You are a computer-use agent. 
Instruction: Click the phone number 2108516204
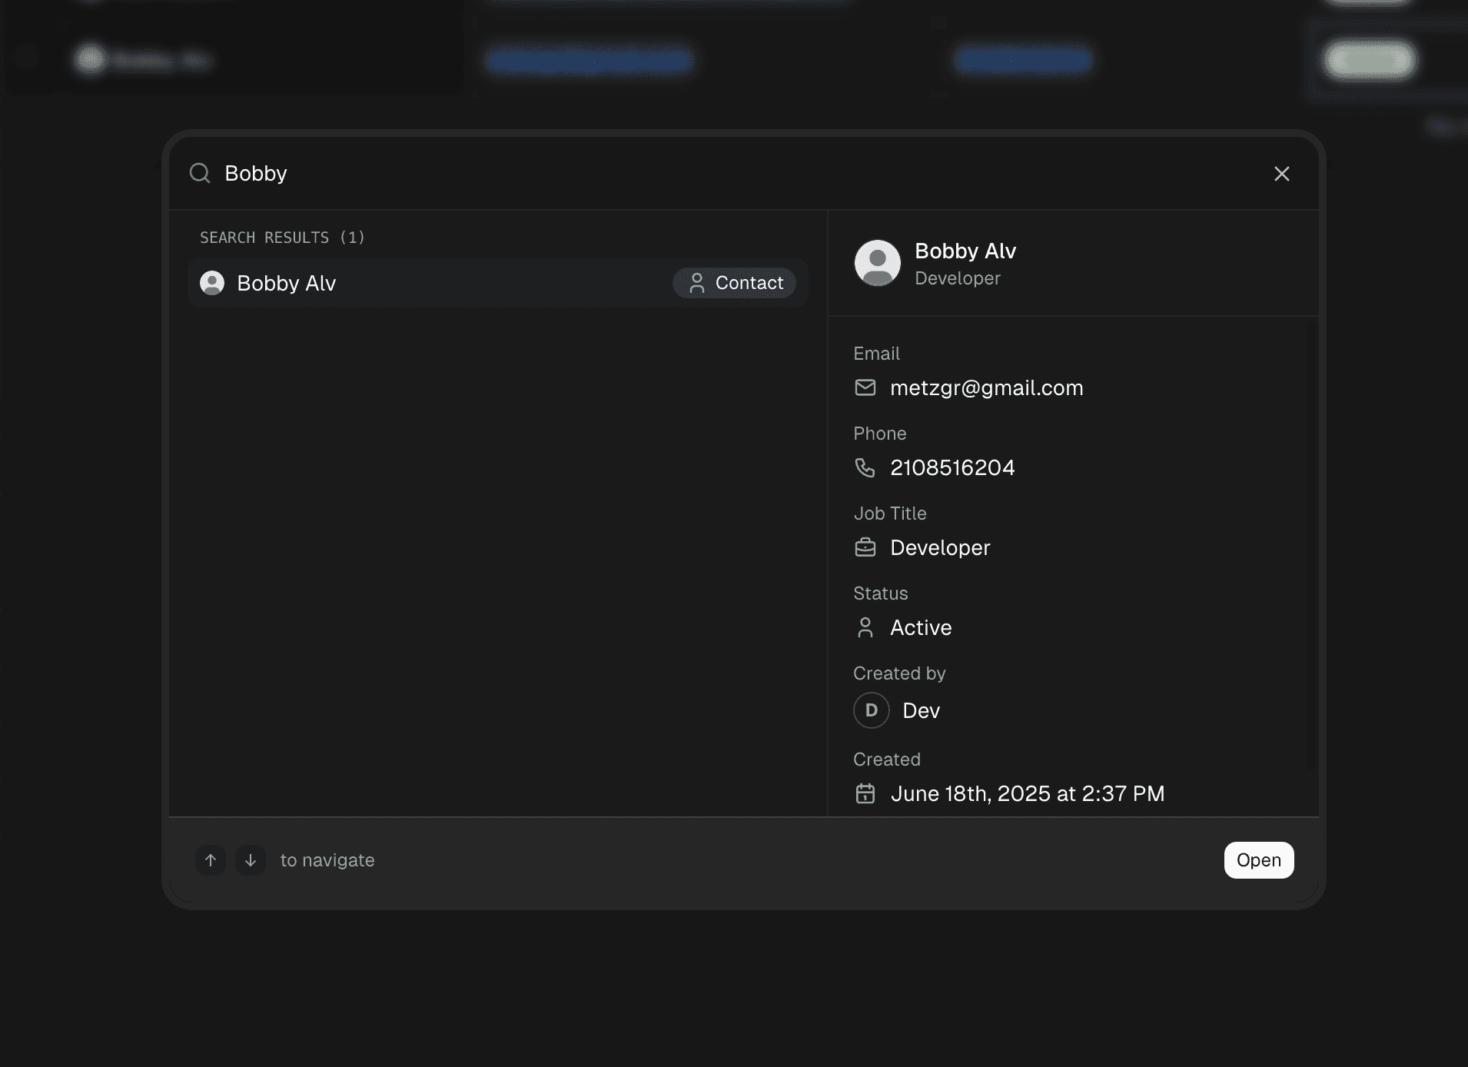coord(952,467)
